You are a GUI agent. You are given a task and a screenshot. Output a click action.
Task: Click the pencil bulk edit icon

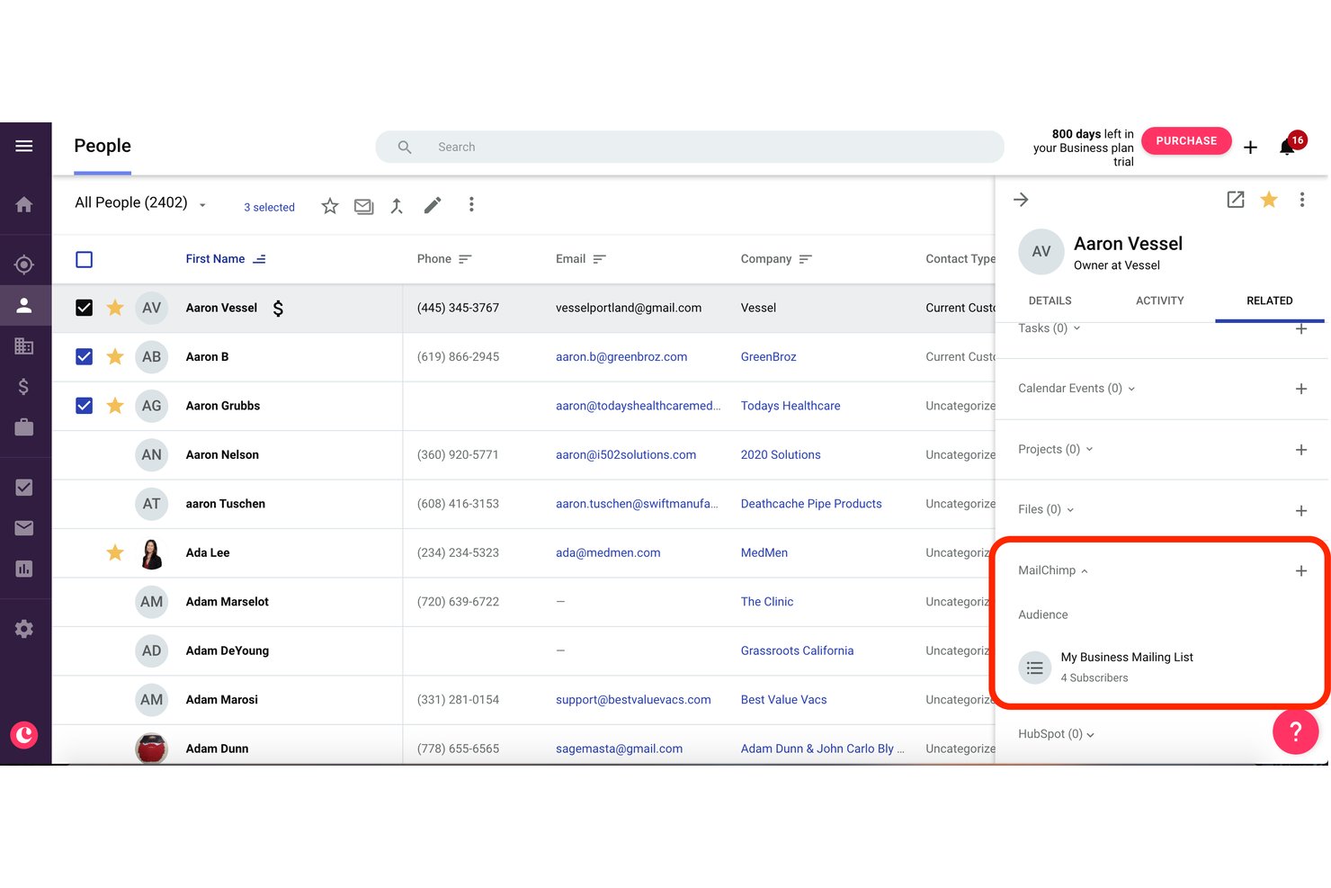point(433,206)
